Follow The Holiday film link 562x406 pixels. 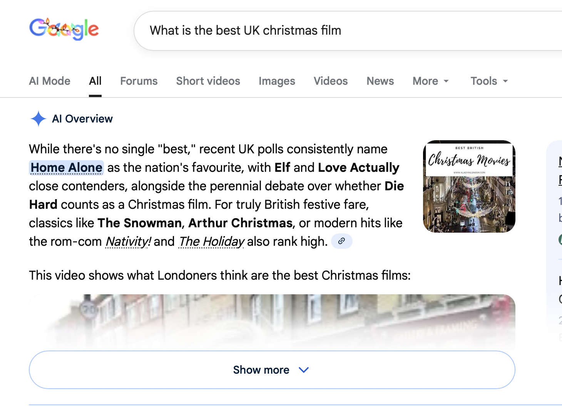pos(211,242)
